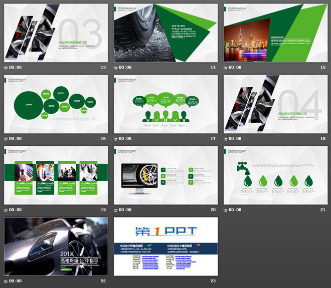Click the transition star icon under slide 21
This screenshot has height=288, width=331.
point(226,210)
